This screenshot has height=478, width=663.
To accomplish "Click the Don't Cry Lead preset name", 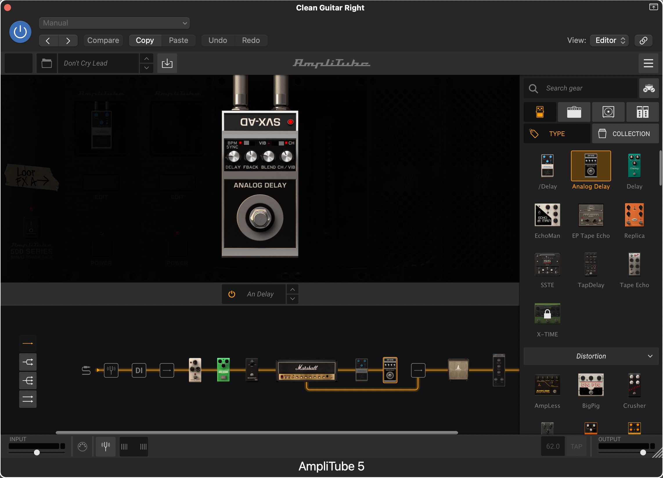I will [x=98, y=63].
